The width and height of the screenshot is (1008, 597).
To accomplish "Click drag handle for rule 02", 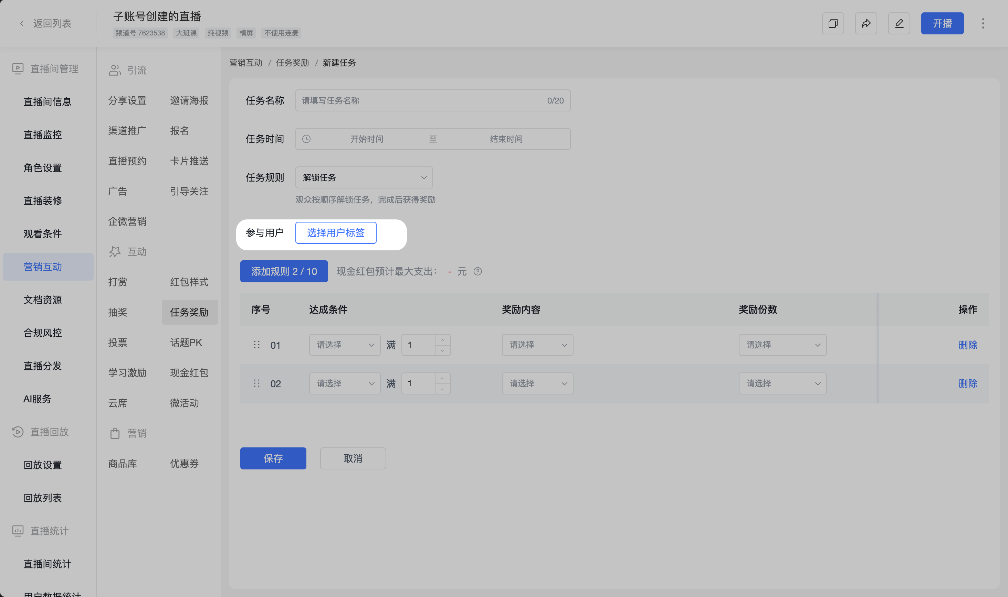I will click(257, 383).
